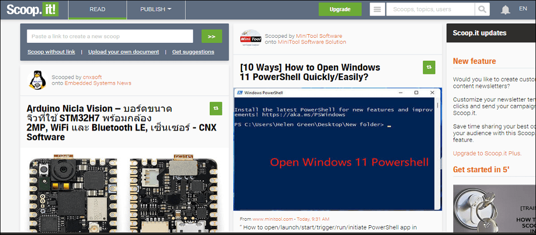The image size is (536, 235).
Task: Click the Paste a link input field
Action: pyautogui.click(x=110, y=36)
